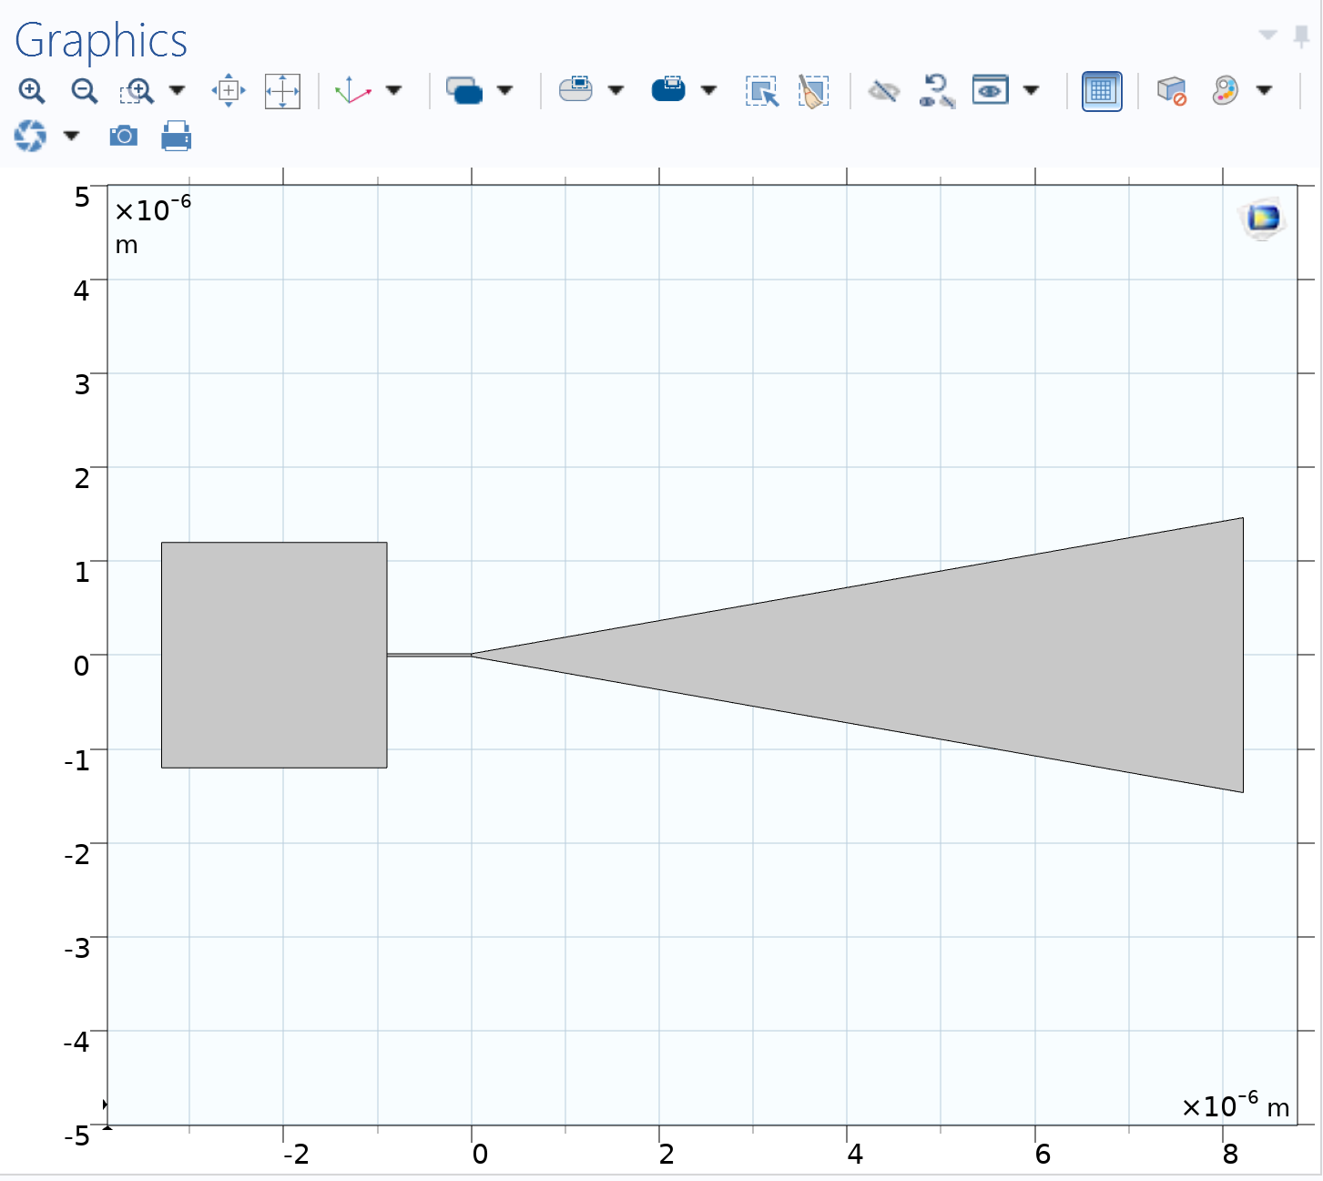Click the Graphics panel title
Image resolution: width=1323 pixels, height=1181 pixels.
point(101,41)
